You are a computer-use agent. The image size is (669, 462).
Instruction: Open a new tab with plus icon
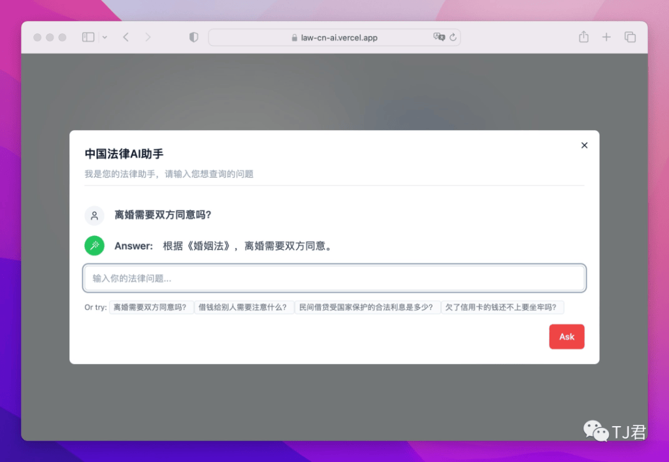(606, 38)
